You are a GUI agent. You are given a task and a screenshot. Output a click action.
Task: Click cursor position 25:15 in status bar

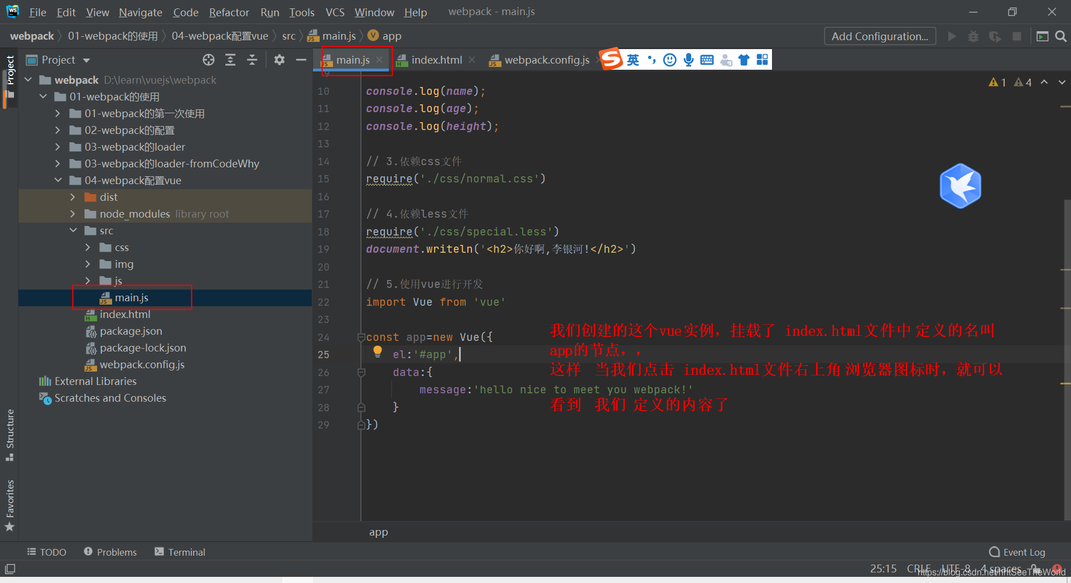click(x=884, y=568)
